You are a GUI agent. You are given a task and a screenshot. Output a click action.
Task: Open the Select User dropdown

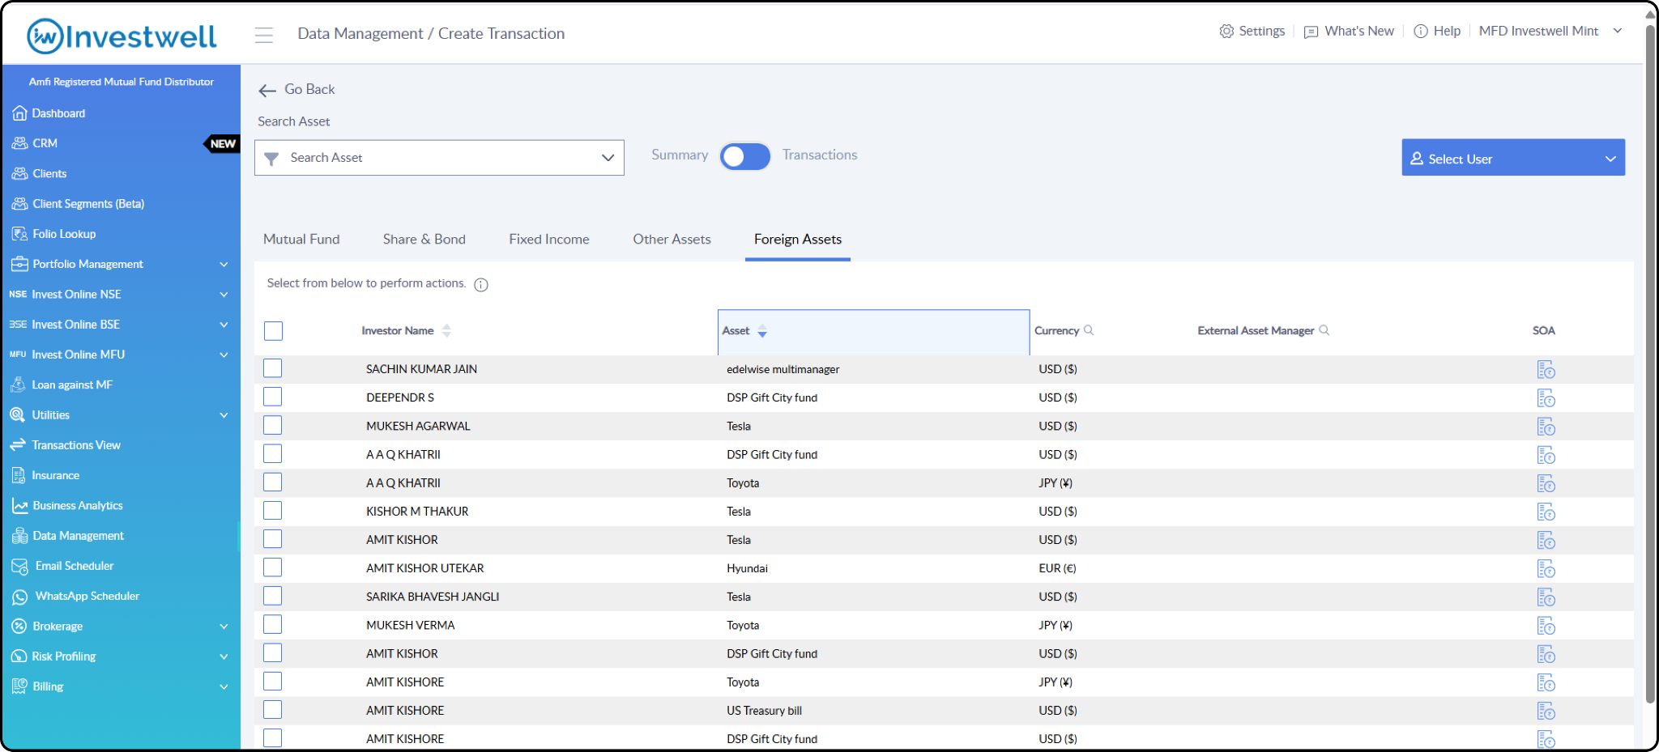click(x=1513, y=158)
